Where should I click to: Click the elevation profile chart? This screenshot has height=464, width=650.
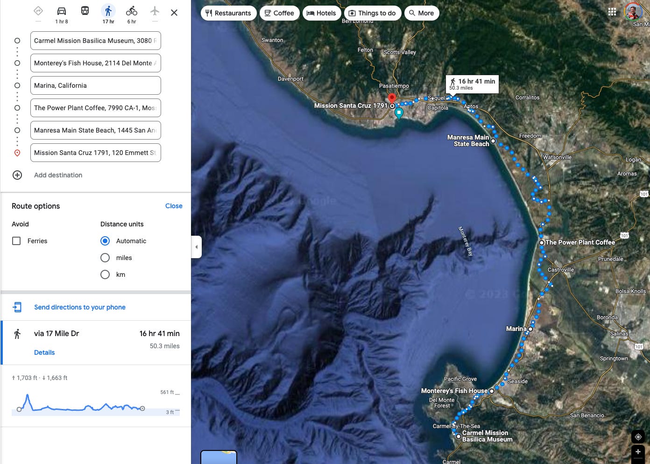[96, 403]
